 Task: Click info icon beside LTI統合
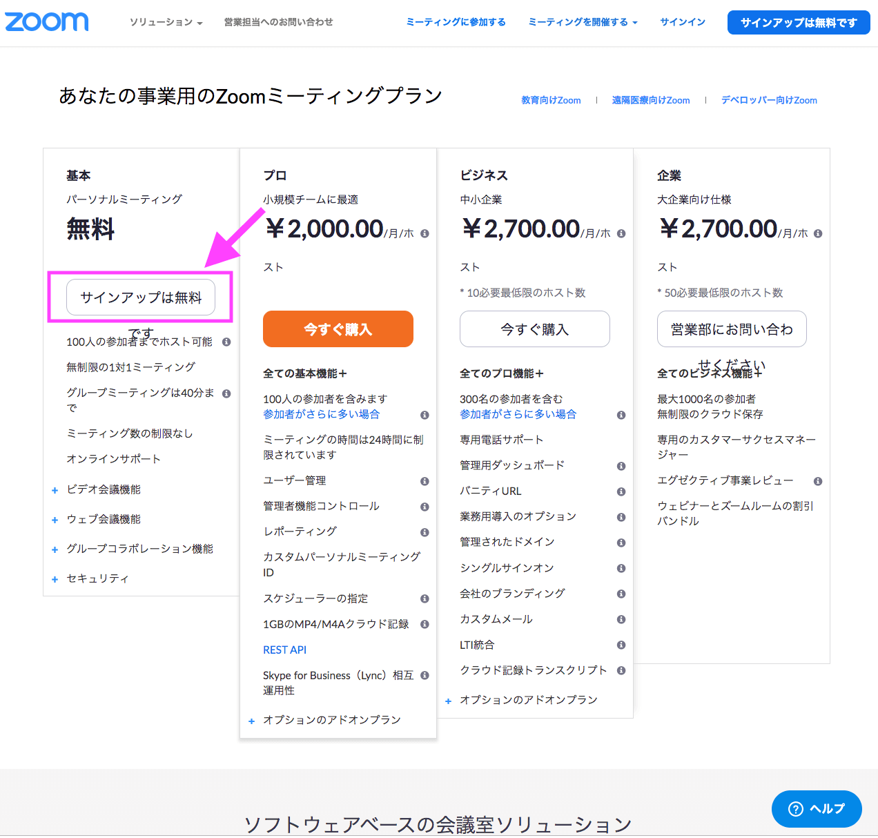pyautogui.click(x=621, y=645)
